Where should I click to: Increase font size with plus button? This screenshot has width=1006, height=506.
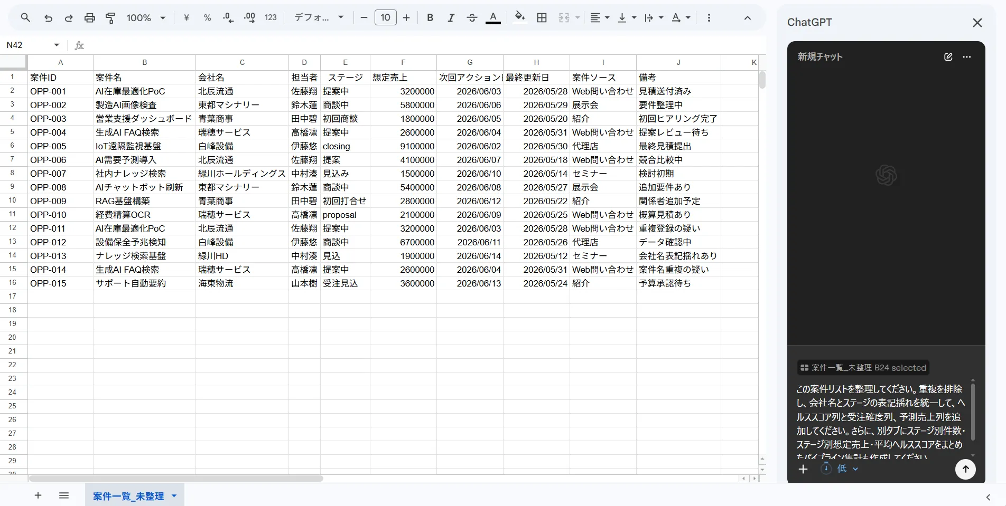[406, 18]
